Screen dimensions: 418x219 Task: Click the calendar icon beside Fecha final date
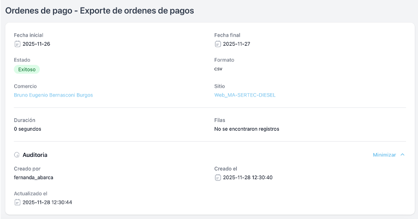pos(218,44)
